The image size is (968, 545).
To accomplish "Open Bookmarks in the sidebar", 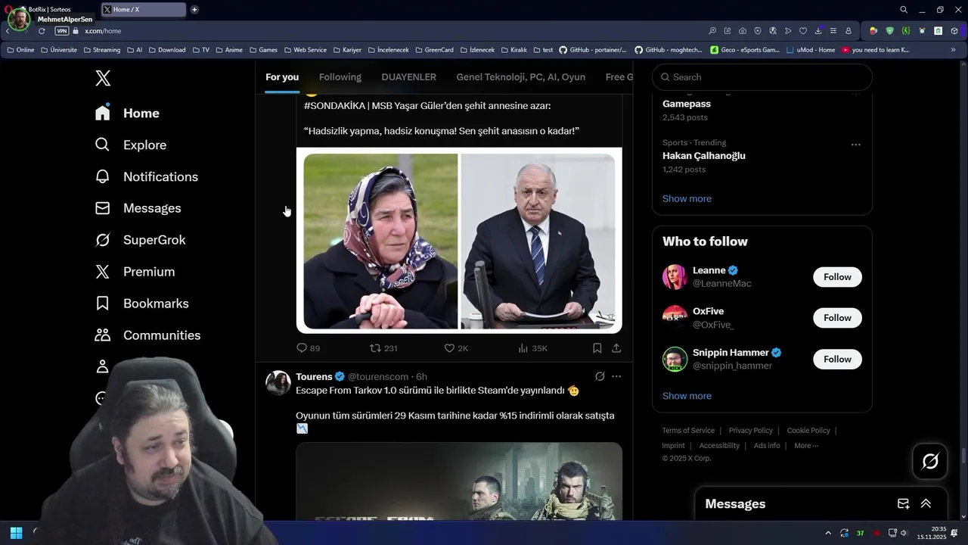I will click(141, 304).
